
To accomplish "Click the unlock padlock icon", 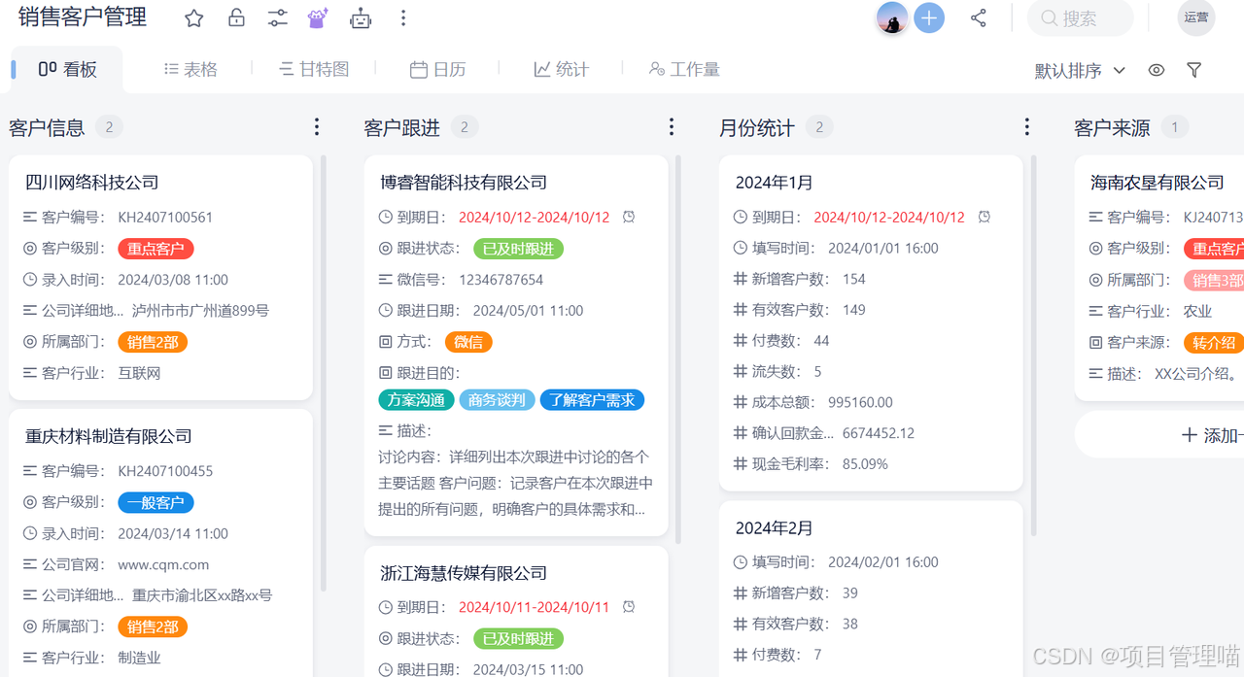I will tap(236, 17).
